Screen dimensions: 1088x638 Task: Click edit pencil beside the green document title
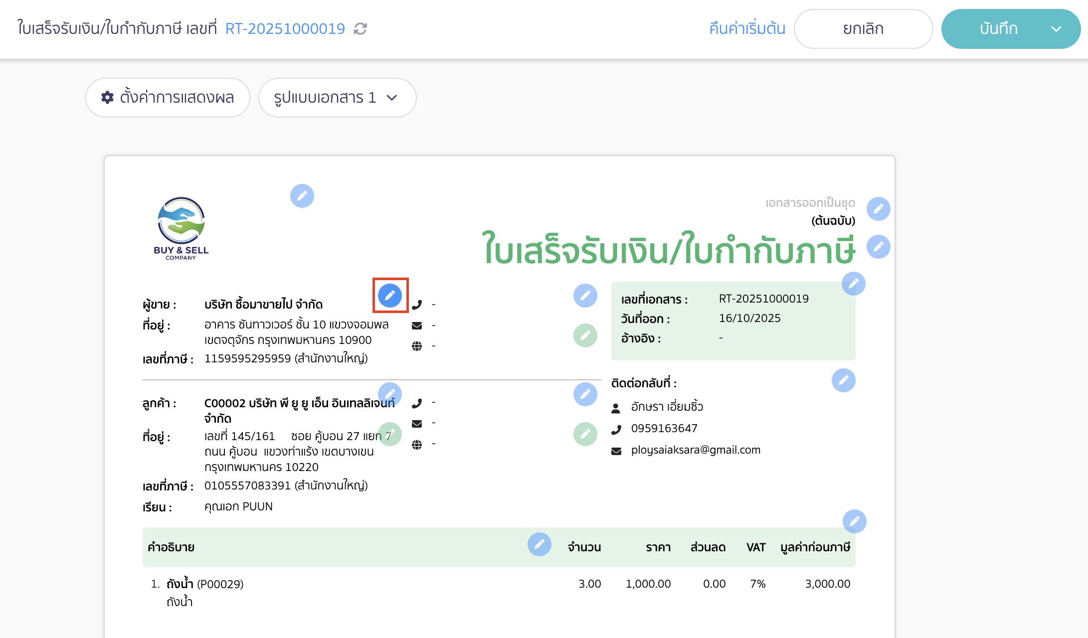878,247
